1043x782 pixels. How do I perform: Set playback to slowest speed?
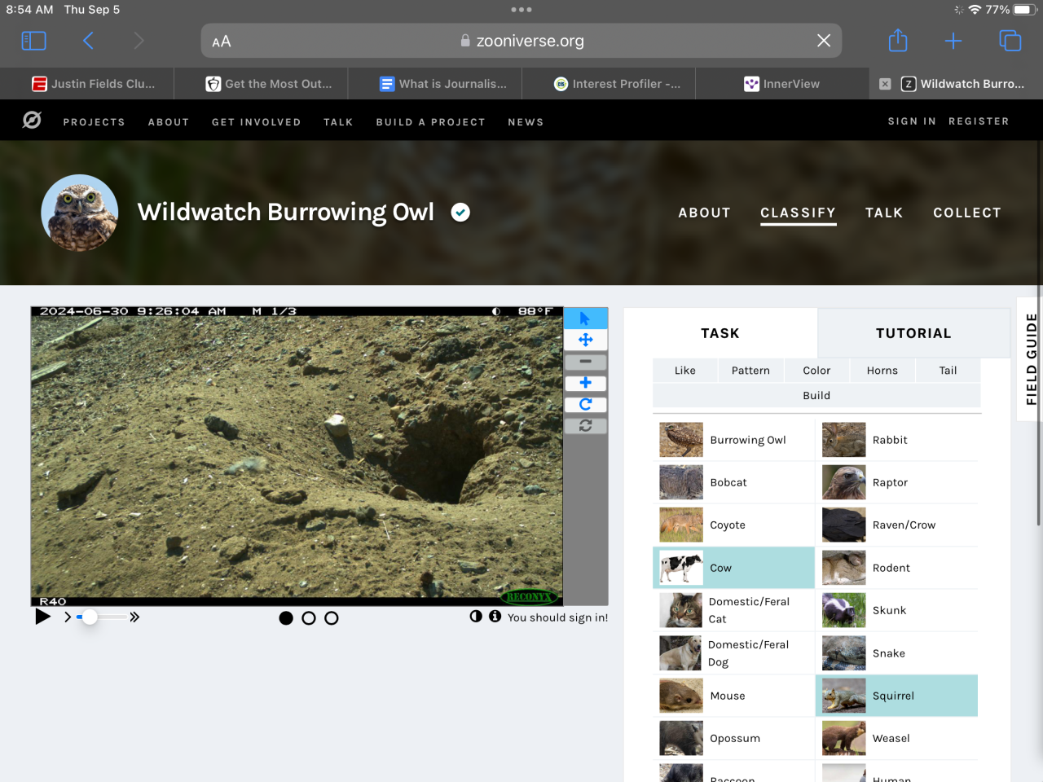point(68,617)
